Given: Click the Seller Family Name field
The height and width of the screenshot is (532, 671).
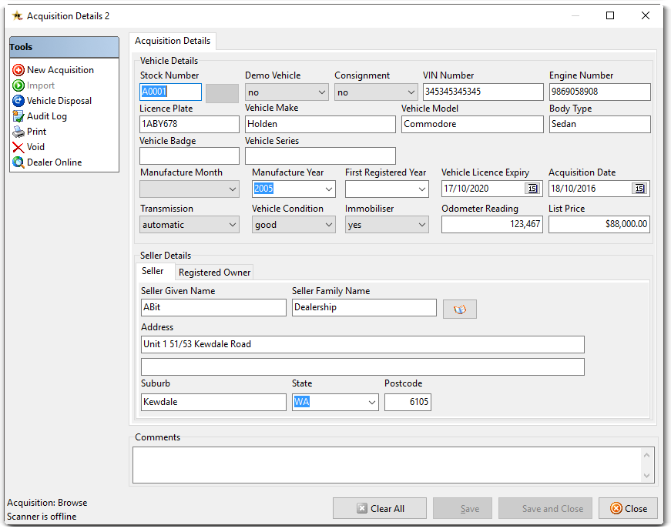Looking at the screenshot, I should coord(364,308).
